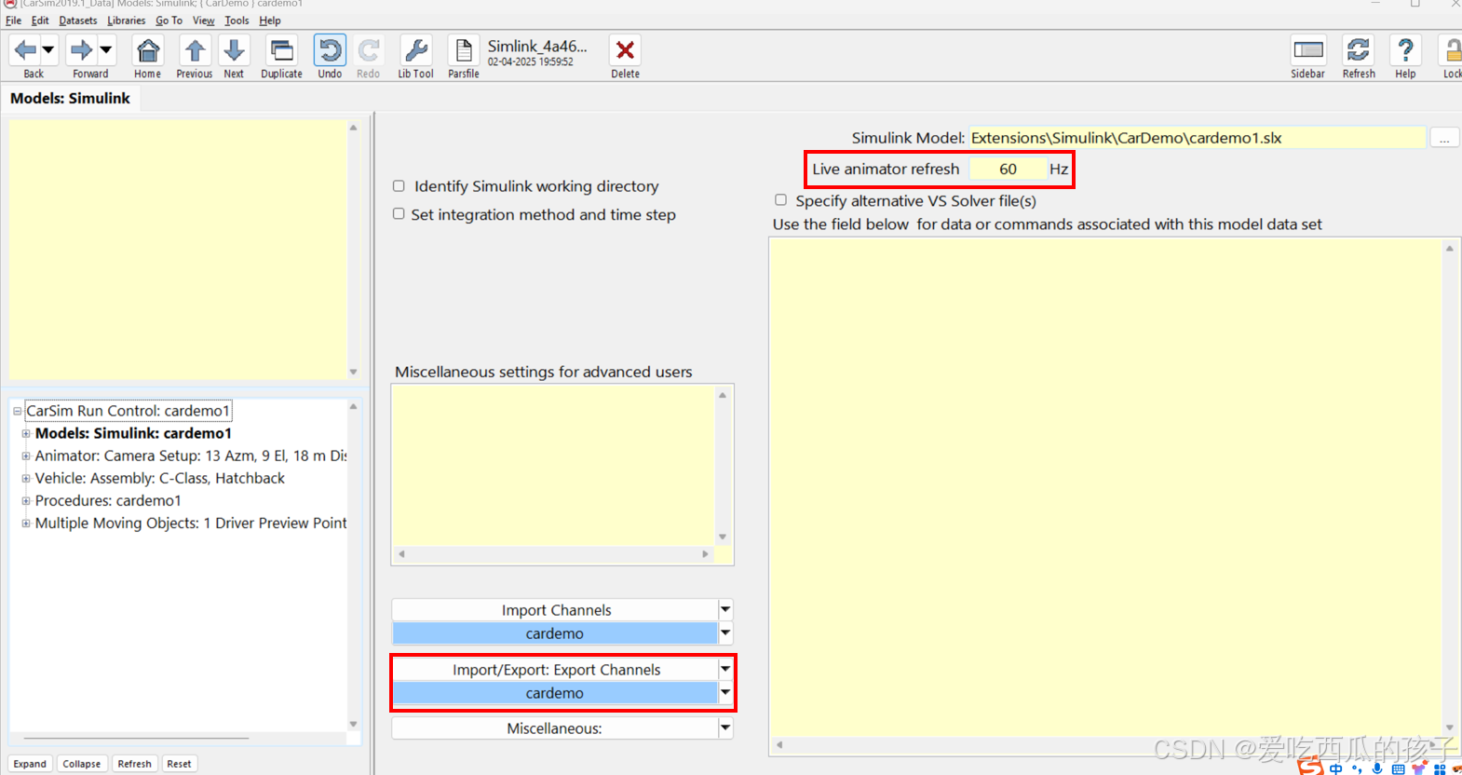Enable Identify Simulink working directory checkbox
The image size is (1462, 775).
[399, 186]
